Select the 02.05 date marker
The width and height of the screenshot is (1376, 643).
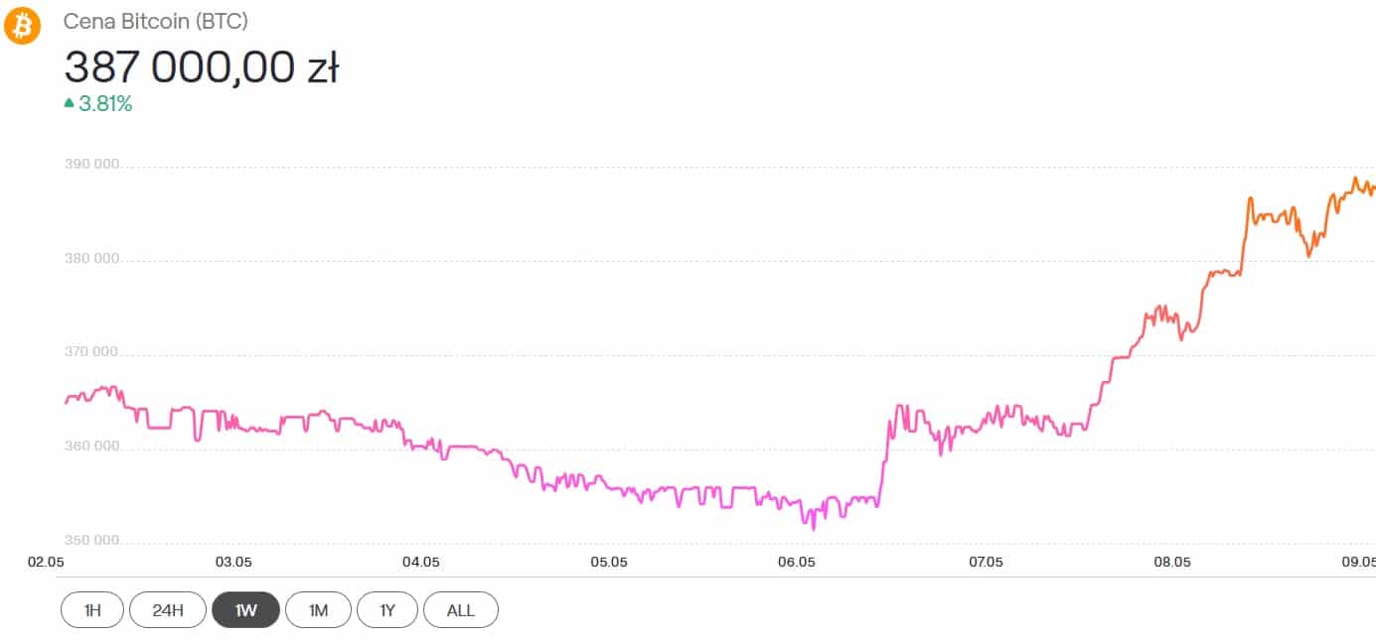point(46,562)
